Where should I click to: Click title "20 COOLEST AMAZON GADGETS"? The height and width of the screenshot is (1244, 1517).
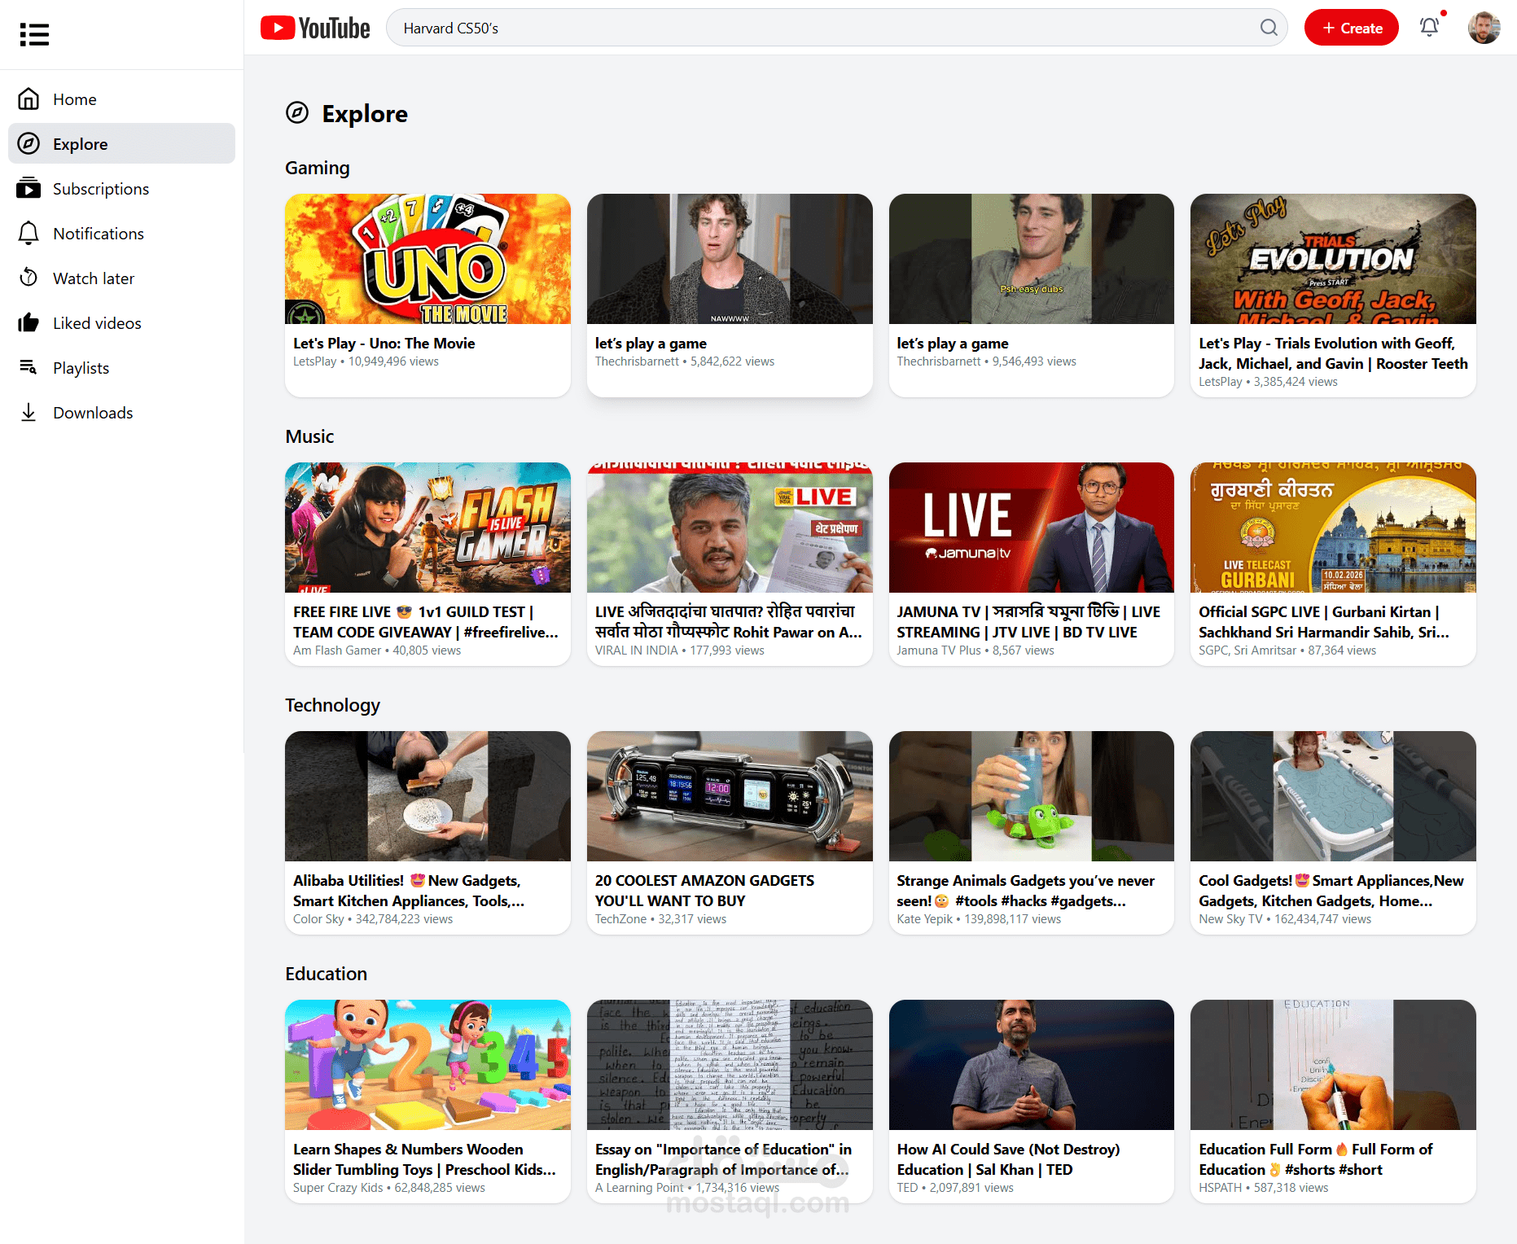704,891
